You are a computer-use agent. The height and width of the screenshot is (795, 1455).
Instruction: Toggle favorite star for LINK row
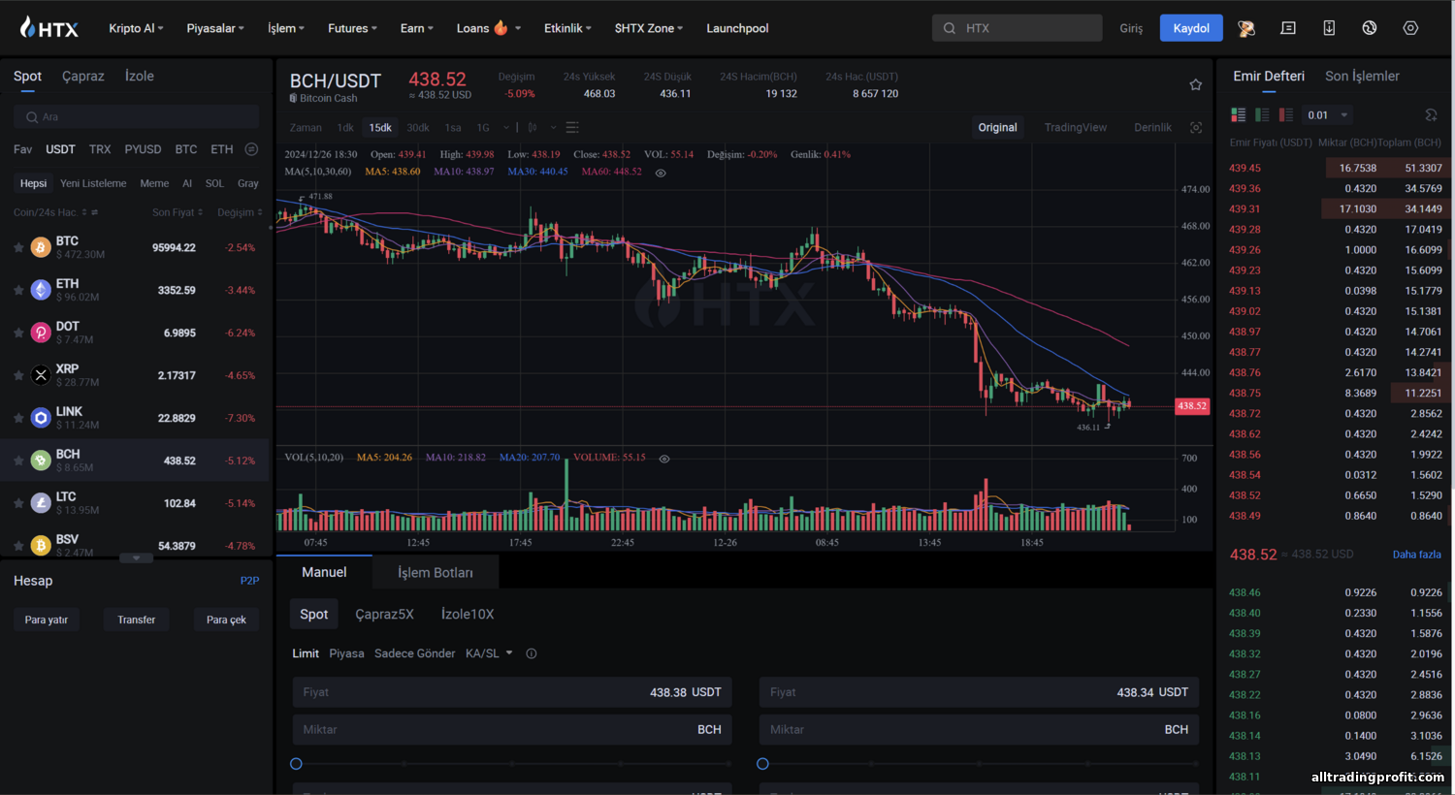click(18, 418)
